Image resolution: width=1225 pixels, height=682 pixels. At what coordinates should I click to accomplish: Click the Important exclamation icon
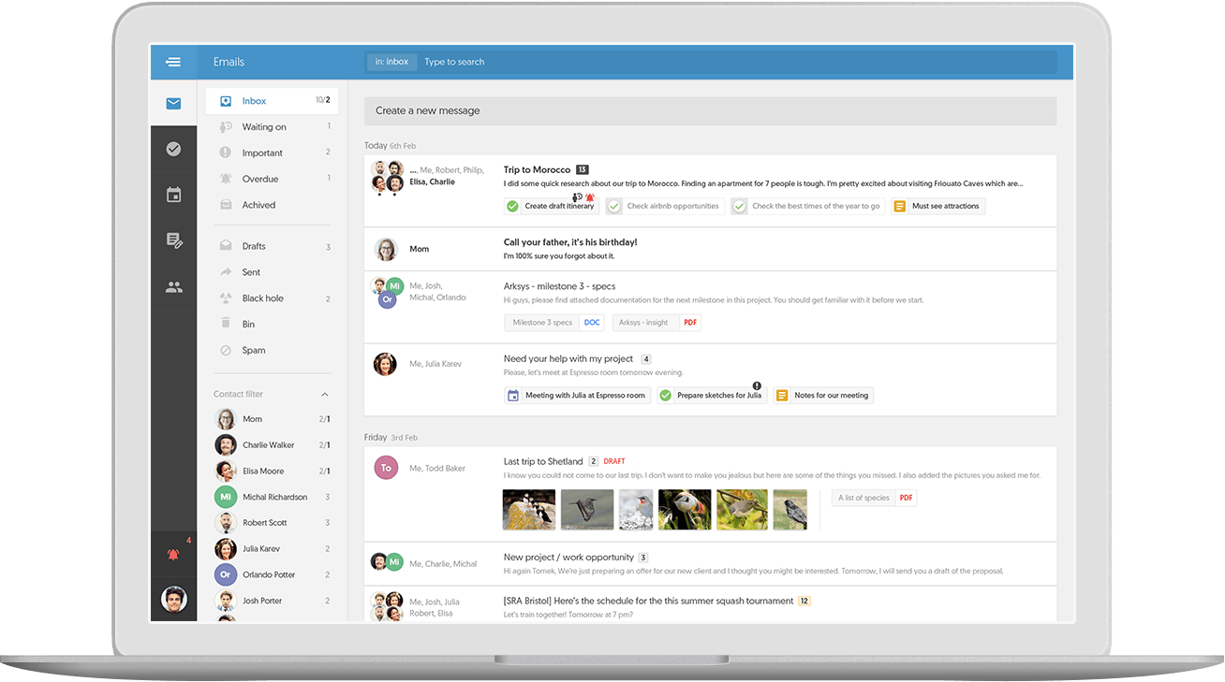226,152
